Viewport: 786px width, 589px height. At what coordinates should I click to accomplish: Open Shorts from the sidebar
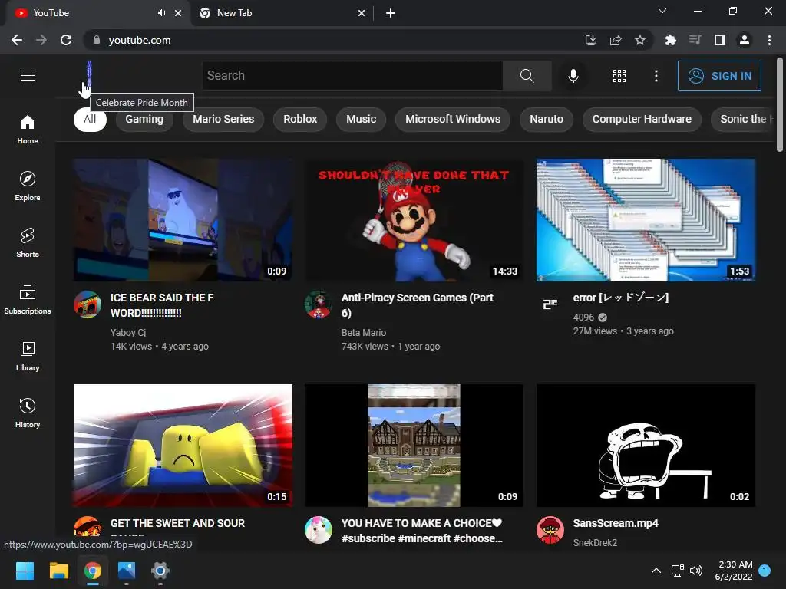point(28,243)
